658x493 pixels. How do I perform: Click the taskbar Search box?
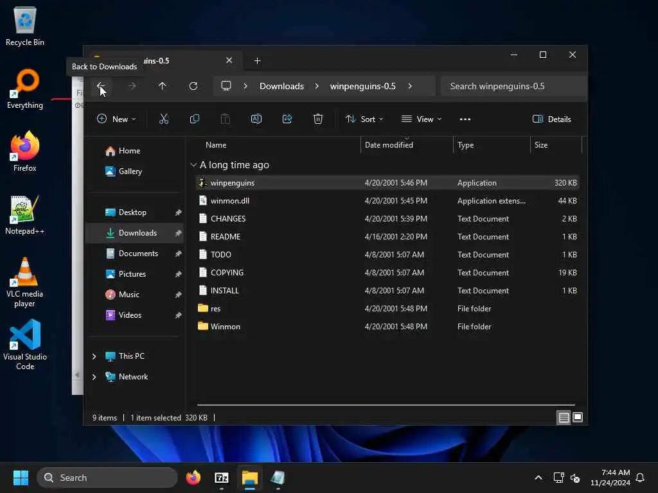pos(107,478)
